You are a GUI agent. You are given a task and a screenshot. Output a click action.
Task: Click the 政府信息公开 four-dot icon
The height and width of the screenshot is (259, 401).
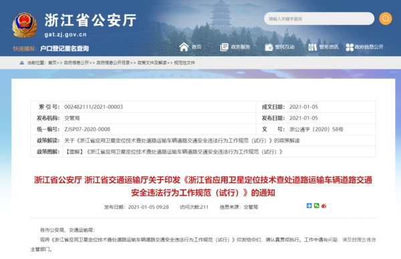pos(350,47)
